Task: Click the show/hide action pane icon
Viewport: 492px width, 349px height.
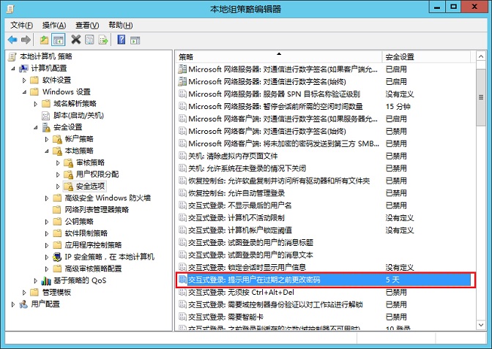Action: (135, 40)
